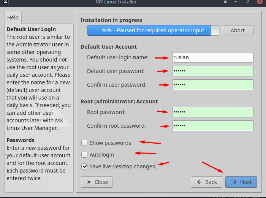Go Back to the previous step
Screen dimensions: 266x198
(x=206, y=182)
